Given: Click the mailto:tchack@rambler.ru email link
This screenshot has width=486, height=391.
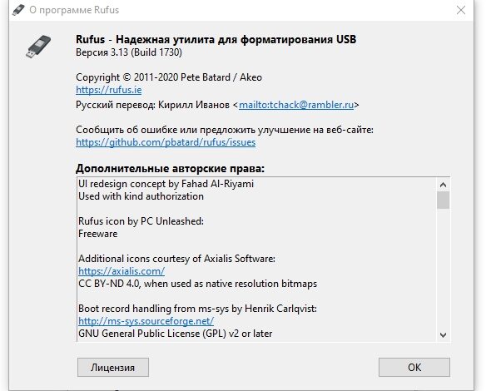Looking at the screenshot, I should coord(296,105).
